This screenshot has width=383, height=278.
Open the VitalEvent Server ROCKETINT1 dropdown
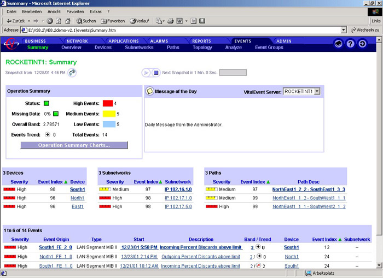[x=317, y=91]
